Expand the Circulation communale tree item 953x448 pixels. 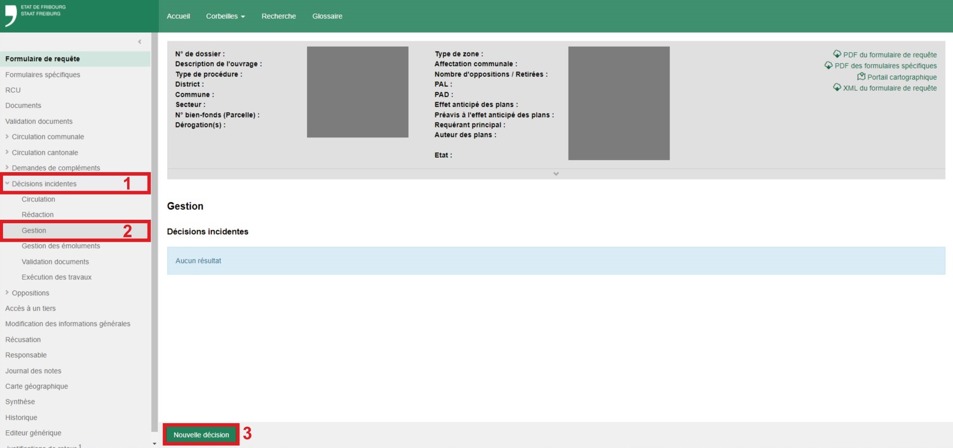[7, 136]
